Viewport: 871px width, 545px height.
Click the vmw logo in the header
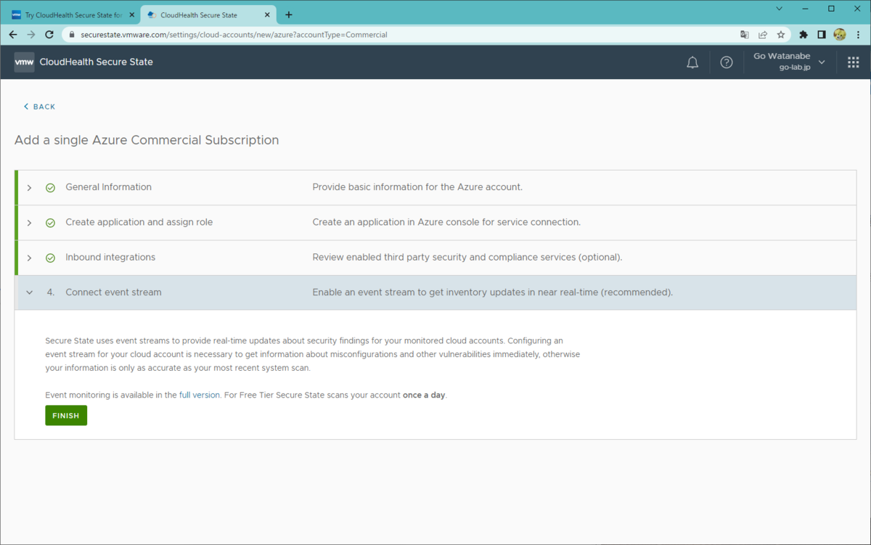(24, 62)
